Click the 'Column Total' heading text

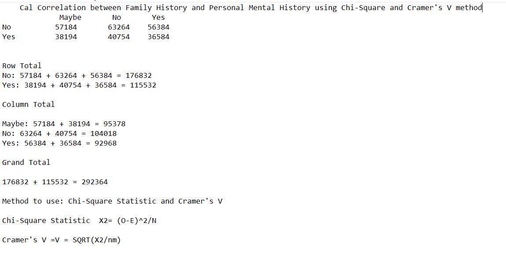(x=28, y=104)
